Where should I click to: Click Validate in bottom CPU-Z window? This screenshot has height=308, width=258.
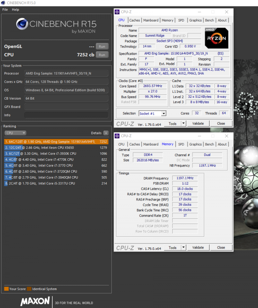198,247
